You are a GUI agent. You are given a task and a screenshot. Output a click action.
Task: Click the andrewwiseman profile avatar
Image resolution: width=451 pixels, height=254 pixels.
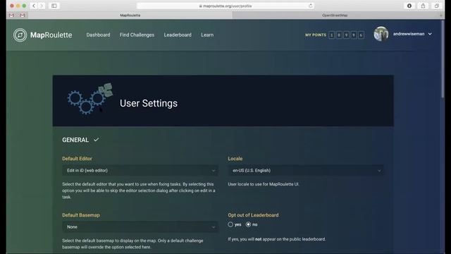point(381,34)
